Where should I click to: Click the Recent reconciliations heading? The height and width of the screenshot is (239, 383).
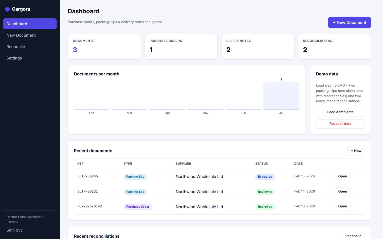tap(97, 236)
